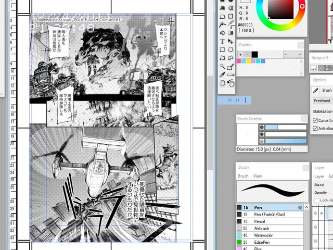Set snap to off
The image size is (333, 250).
click(x=313, y=68)
